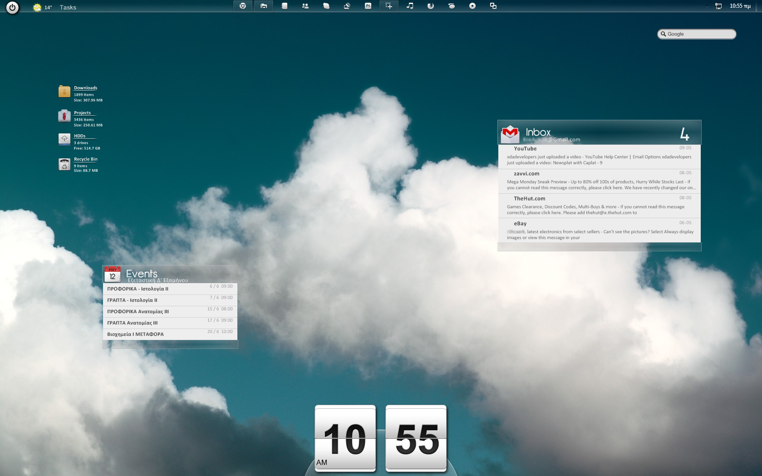Click the Events title
The height and width of the screenshot is (476, 762).
[x=142, y=274]
